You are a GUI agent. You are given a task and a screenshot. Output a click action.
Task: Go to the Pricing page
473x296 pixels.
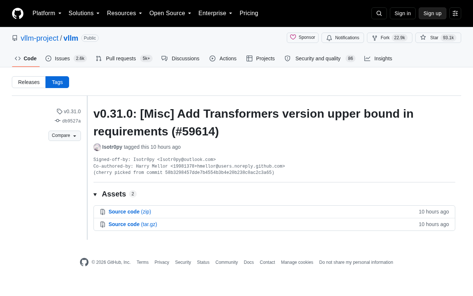click(x=249, y=13)
